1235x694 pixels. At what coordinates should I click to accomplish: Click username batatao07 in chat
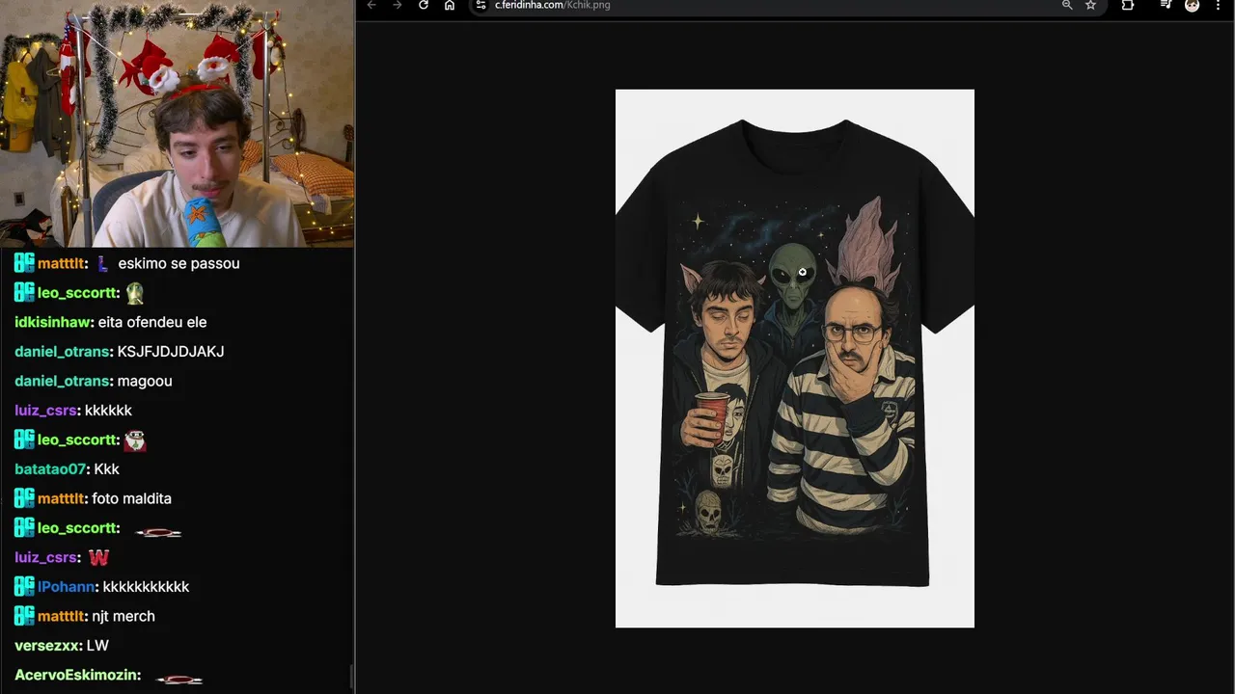[50, 469]
